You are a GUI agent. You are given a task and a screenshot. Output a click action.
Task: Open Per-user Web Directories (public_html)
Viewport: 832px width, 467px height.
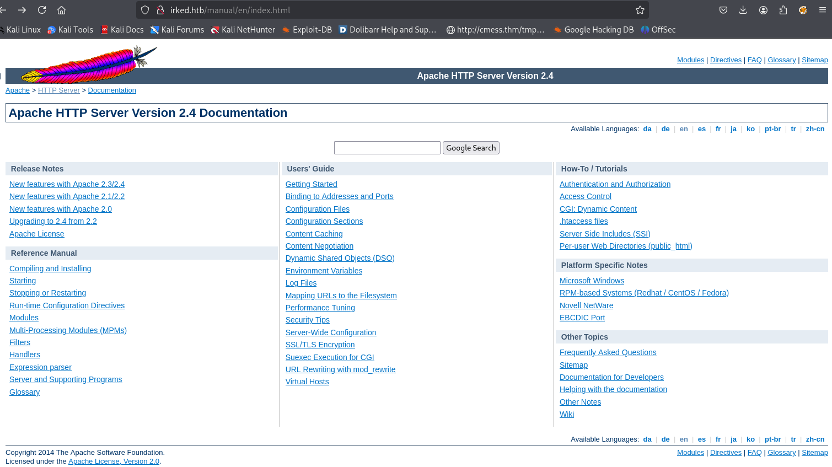626,246
